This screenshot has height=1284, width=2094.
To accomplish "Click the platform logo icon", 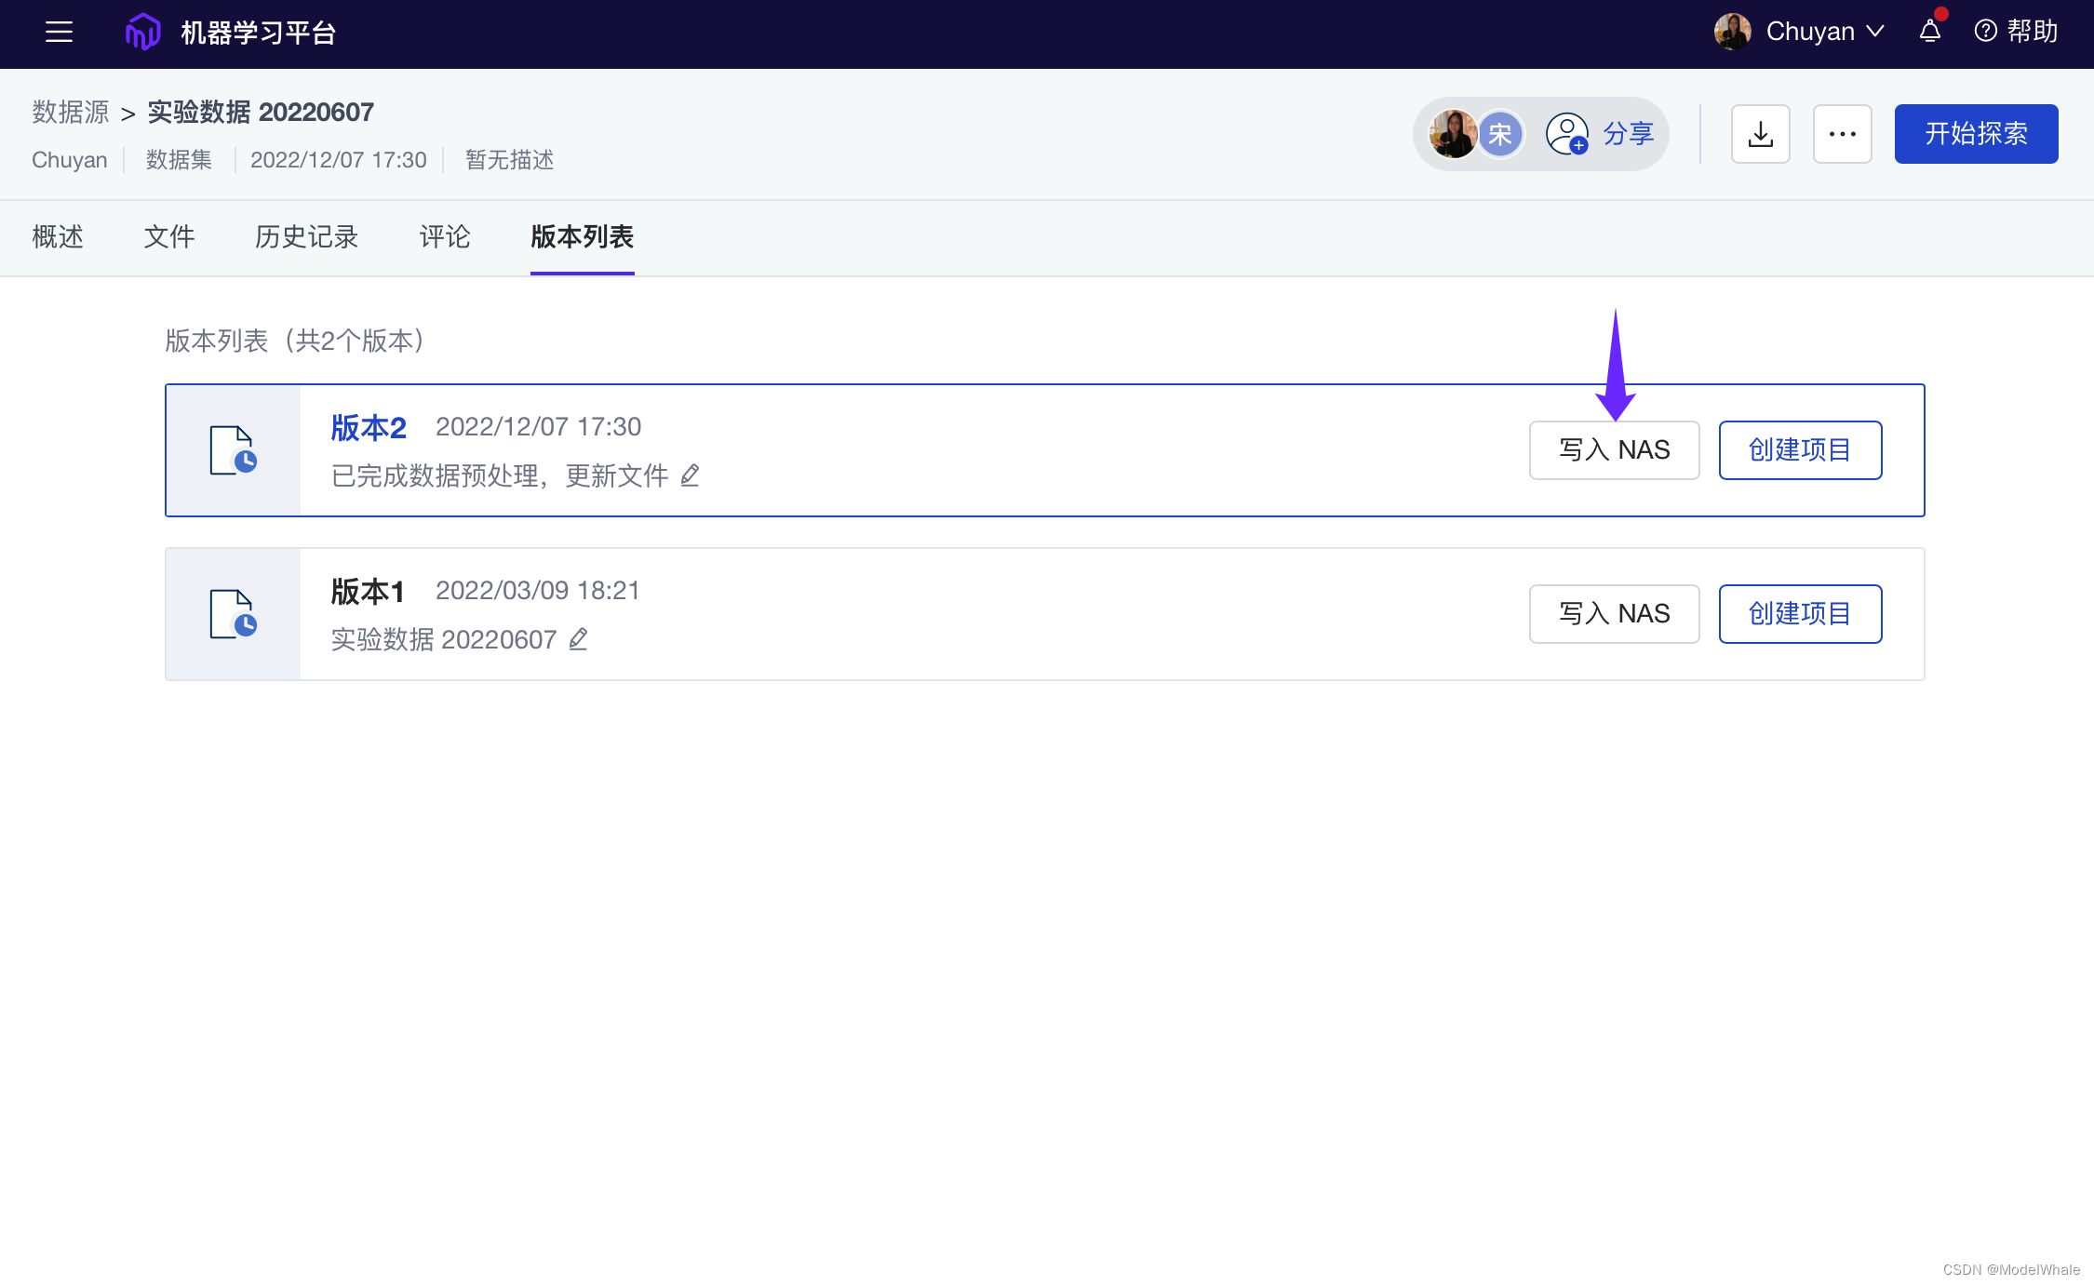I will coord(142,32).
